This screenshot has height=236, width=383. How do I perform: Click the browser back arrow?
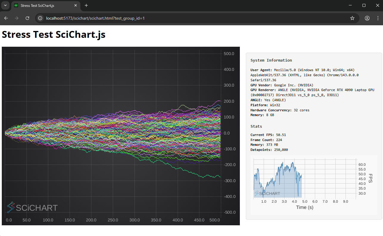point(6,18)
